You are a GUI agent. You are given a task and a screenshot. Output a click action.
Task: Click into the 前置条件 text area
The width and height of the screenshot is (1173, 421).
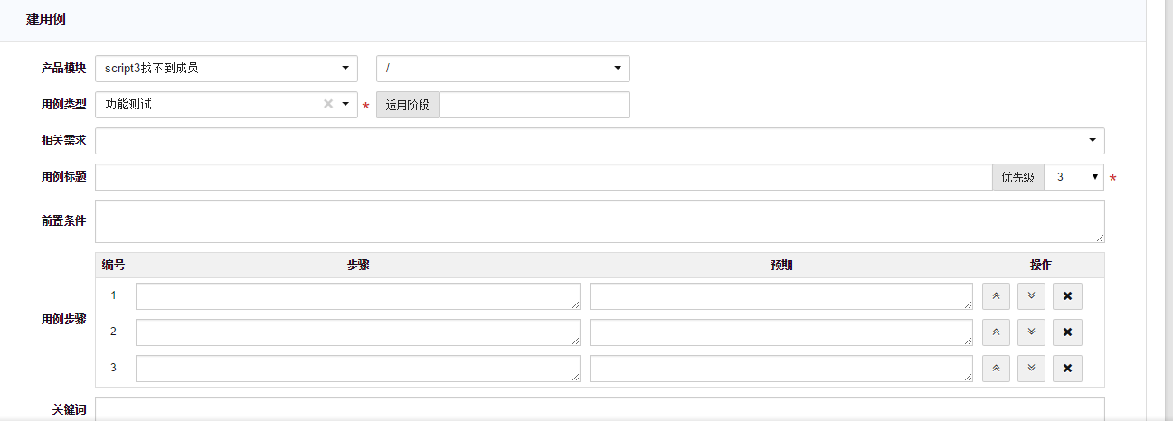(599, 221)
